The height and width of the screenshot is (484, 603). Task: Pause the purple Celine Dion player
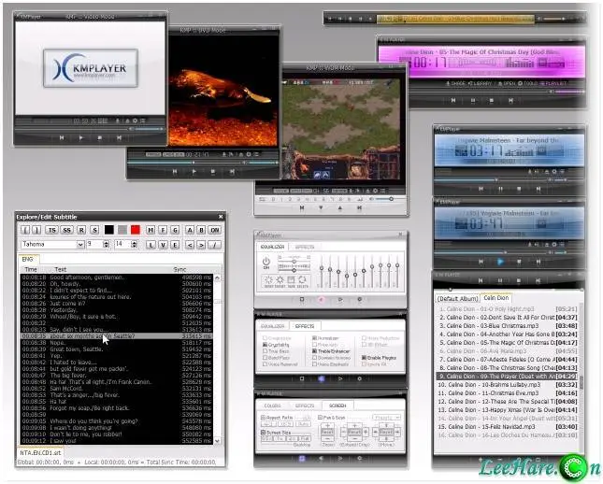tap(473, 100)
